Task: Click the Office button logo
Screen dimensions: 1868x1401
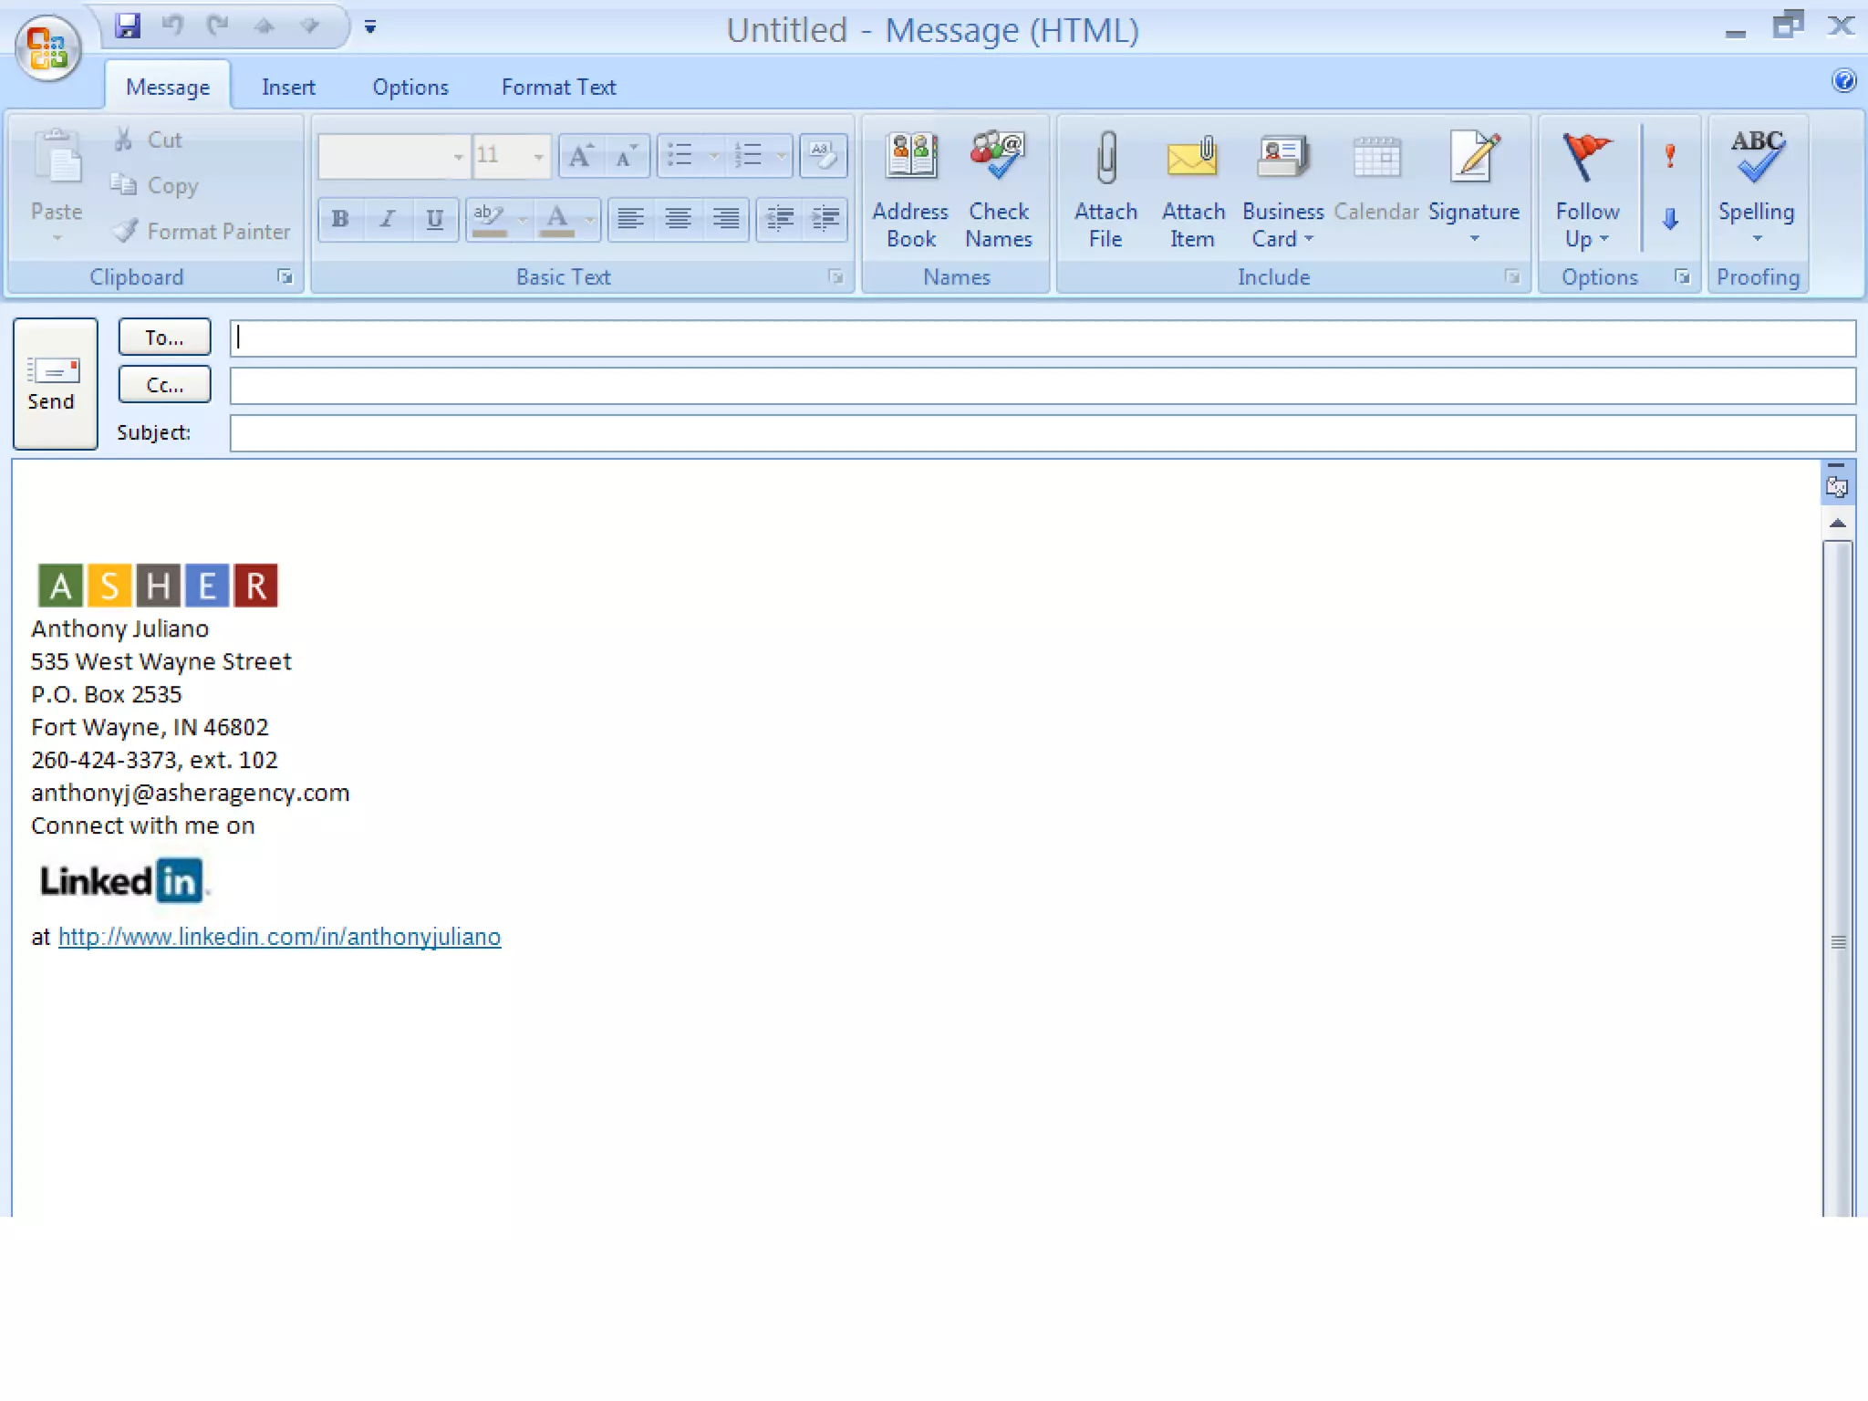Action: (x=47, y=47)
